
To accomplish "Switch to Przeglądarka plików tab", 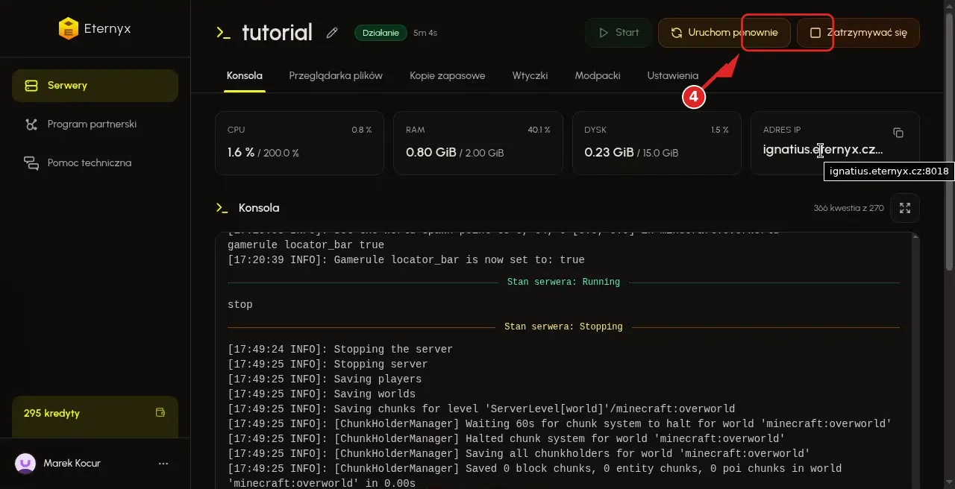I will click(x=336, y=76).
